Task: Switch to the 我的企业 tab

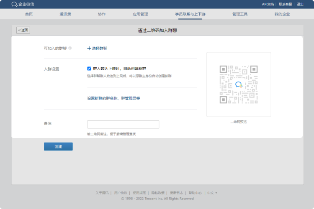Action: pyautogui.click(x=282, y=14)
